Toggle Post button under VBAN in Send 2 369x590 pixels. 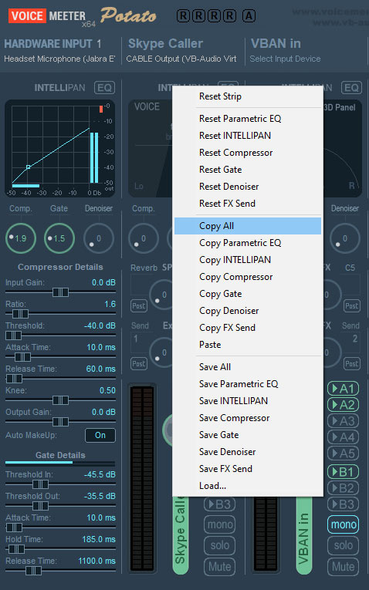tap(352, 363)
